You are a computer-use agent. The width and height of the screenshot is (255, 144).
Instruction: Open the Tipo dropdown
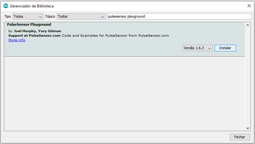coord(28,16)
